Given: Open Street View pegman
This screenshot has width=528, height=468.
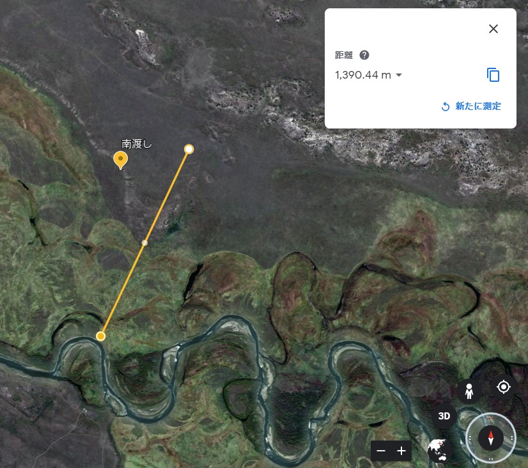Looking at the screenshot, I should tap(469, 391).
